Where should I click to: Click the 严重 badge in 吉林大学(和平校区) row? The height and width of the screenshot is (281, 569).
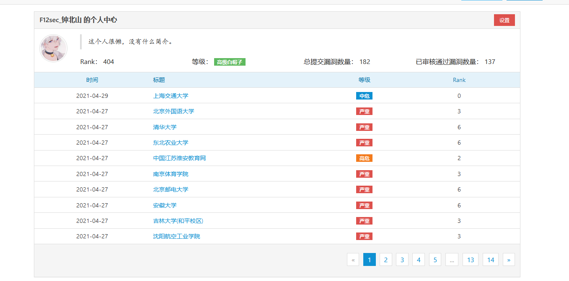click(364, 221)
